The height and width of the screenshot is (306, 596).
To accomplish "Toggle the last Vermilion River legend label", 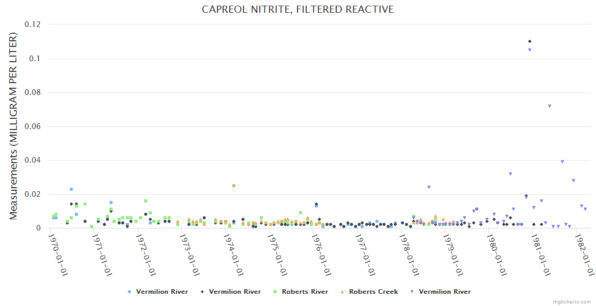I will point(444,292).
